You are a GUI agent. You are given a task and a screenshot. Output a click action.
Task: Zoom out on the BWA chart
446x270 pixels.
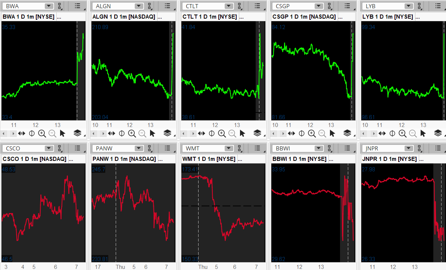(x=52, y=133)
